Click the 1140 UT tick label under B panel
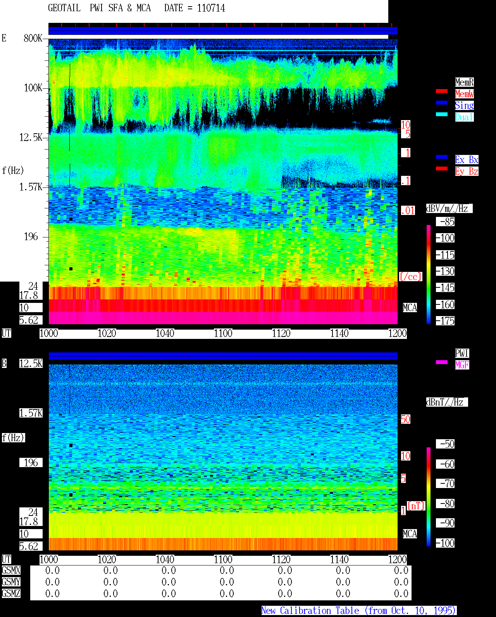Screen dimensions: 496x617 pyautogui.click(x=339, y=560)
